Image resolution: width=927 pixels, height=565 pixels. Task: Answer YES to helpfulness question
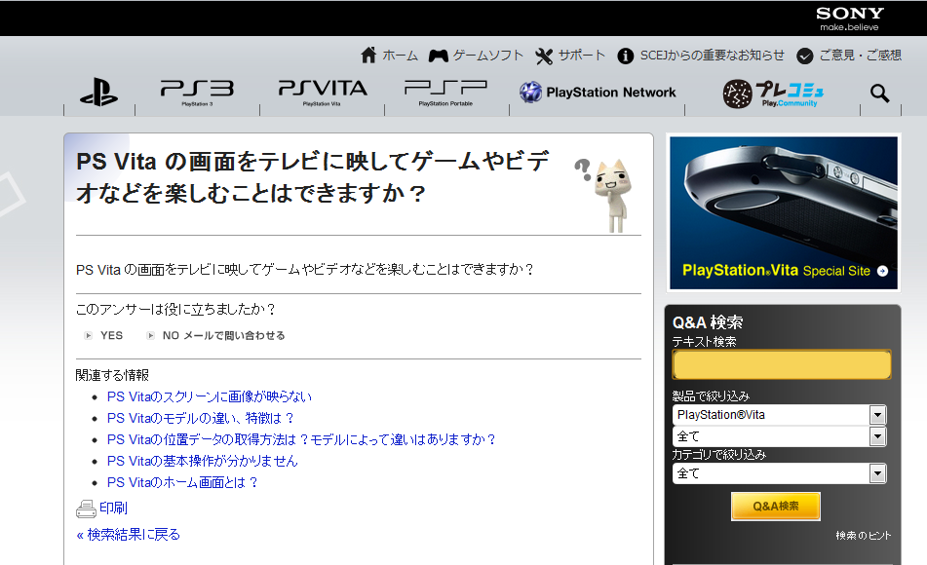point(111,336)
